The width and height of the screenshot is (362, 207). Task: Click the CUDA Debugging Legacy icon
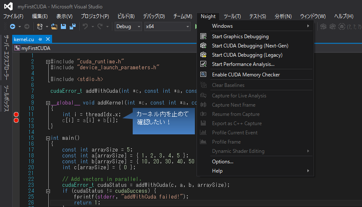(203, 55)
